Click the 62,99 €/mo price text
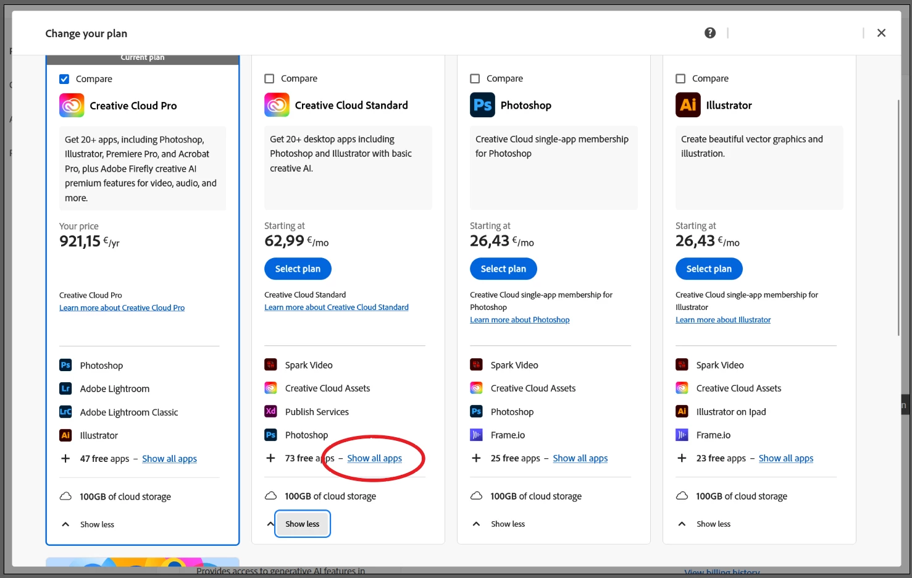Image resolution: width=912 pixels, height=578 pixels. [296, 241]
